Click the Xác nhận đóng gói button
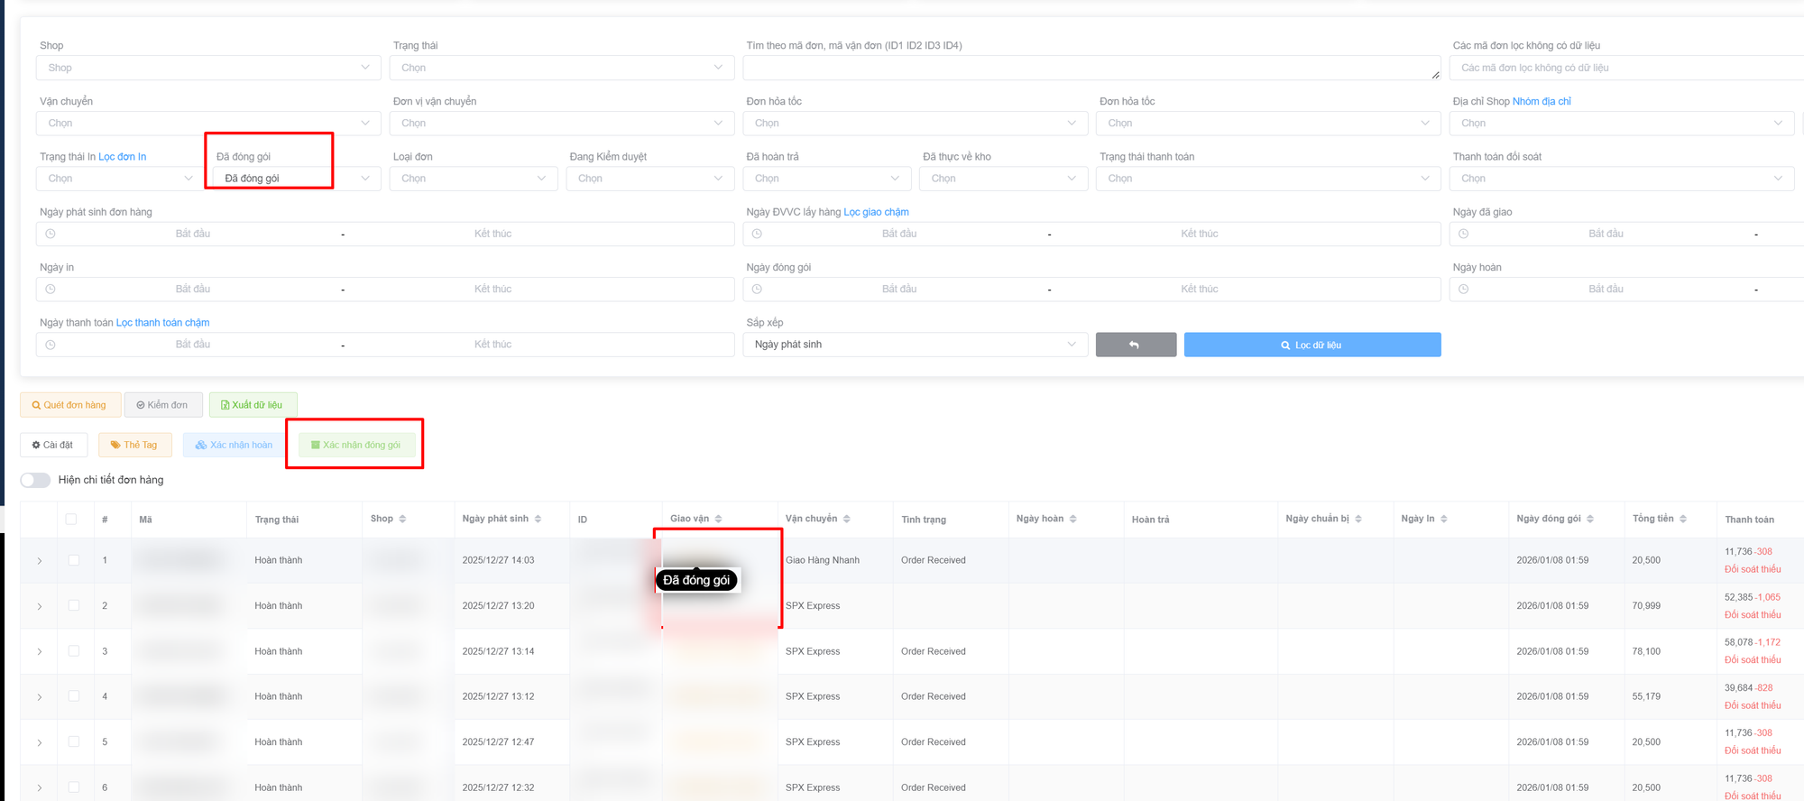 click(x=356, y=445)
